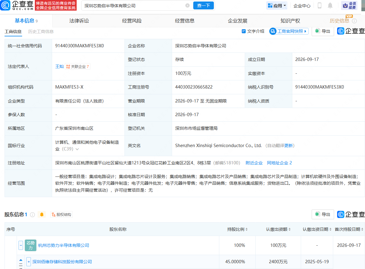The width and height of the screenshot is (365, 269).
Task: Open the 应用 dropdown menu
Action: 277,5
